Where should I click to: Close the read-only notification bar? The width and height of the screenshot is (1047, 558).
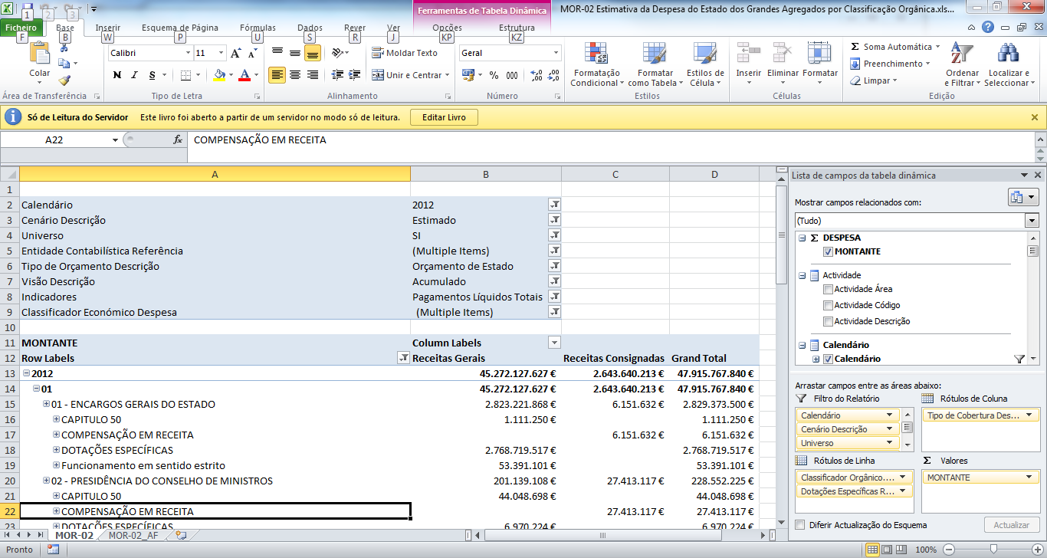click(x=1035, y=117)
